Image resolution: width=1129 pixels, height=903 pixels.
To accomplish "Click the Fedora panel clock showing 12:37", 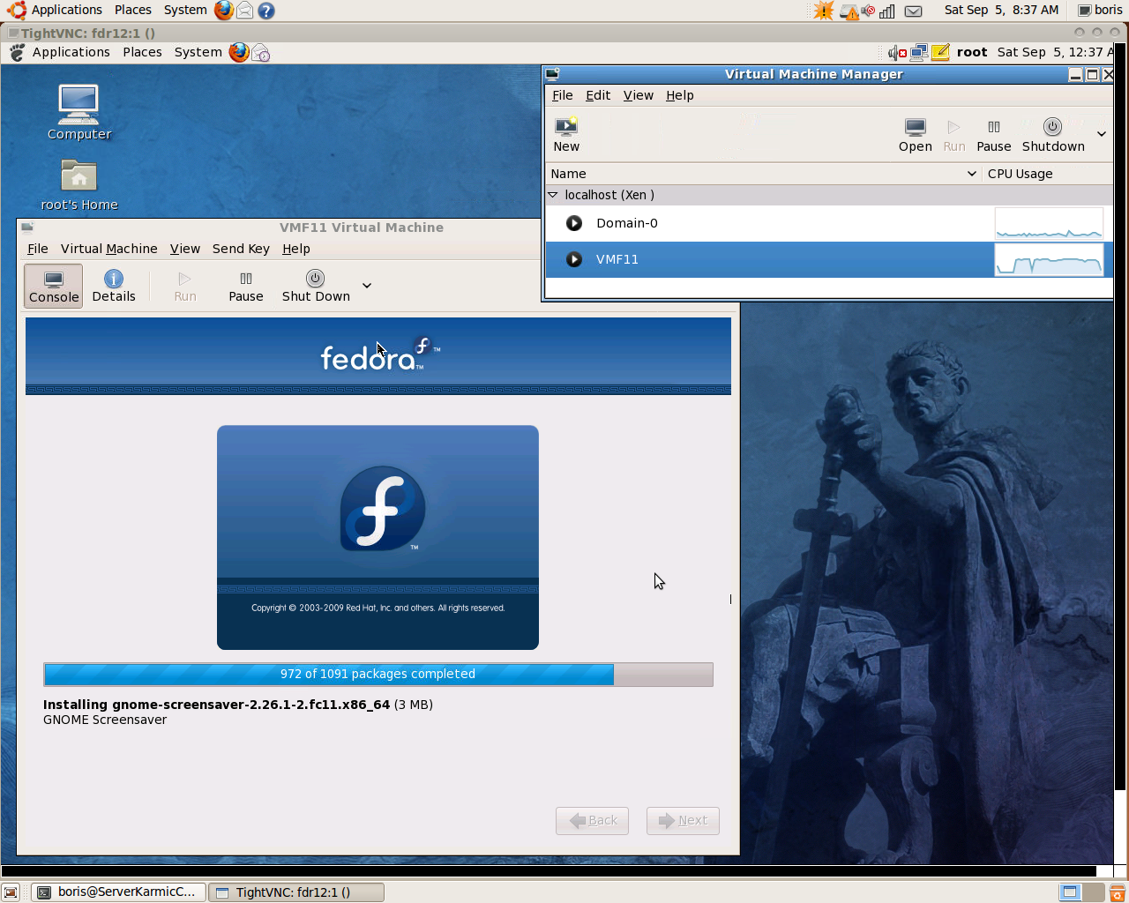I will (1055, 52).
